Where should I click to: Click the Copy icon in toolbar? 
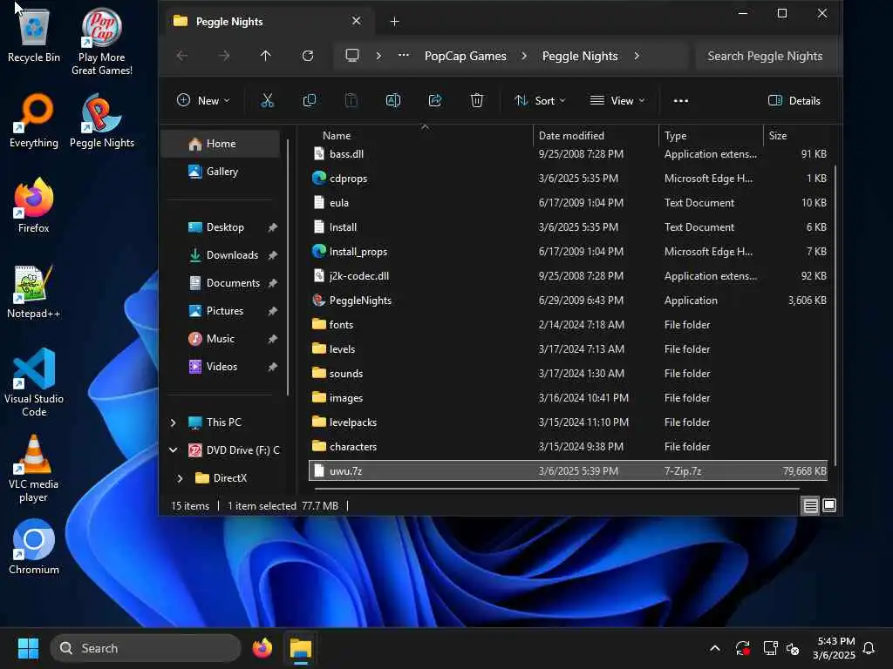pos(310,101)
